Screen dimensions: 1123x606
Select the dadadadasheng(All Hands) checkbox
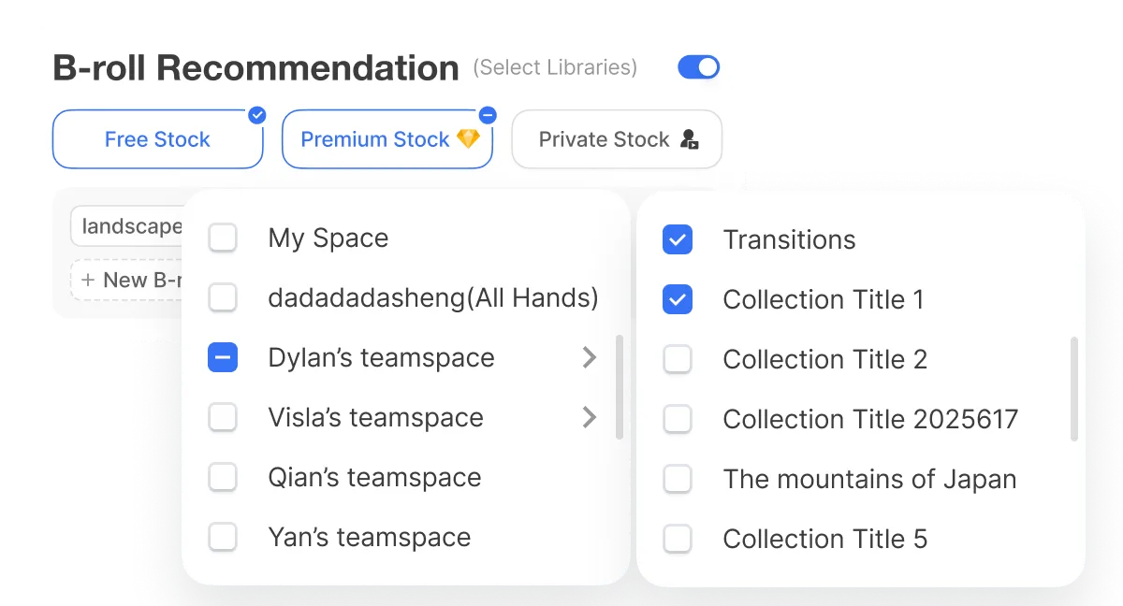pos(223,297)
